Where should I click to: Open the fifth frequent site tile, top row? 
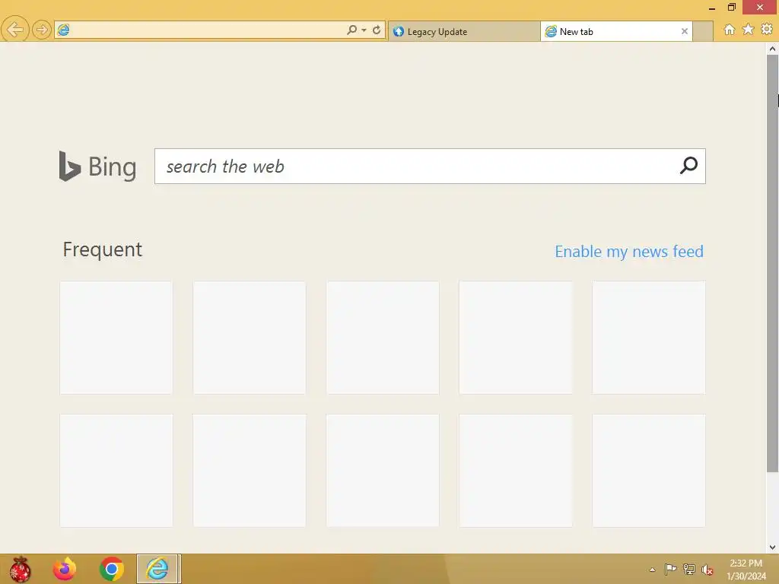coord(649,338)
